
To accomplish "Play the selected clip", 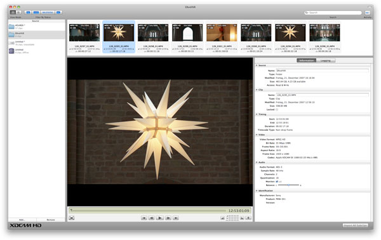I will 159,218.
